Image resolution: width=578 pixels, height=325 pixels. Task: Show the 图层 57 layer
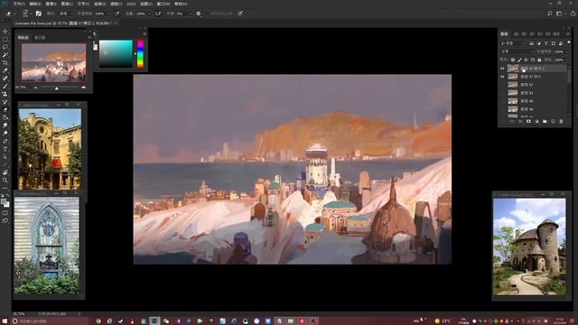(x=502, y=85)
